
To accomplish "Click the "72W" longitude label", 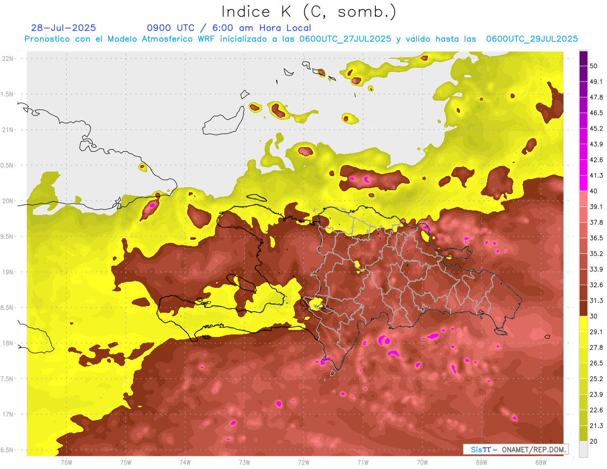I will 303,462.
